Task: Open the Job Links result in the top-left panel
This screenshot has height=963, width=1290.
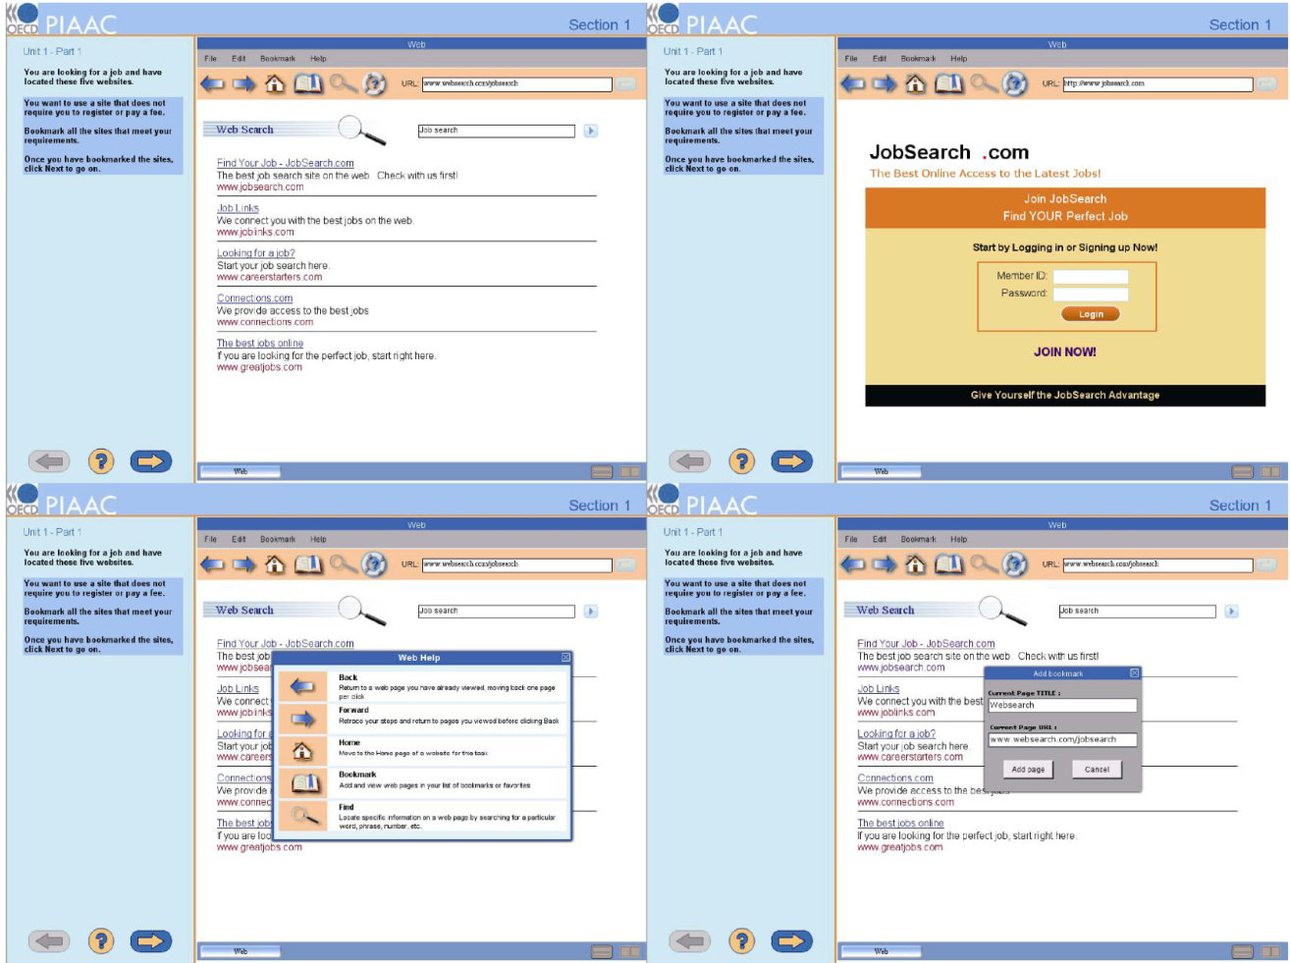Action: [238, 208]
